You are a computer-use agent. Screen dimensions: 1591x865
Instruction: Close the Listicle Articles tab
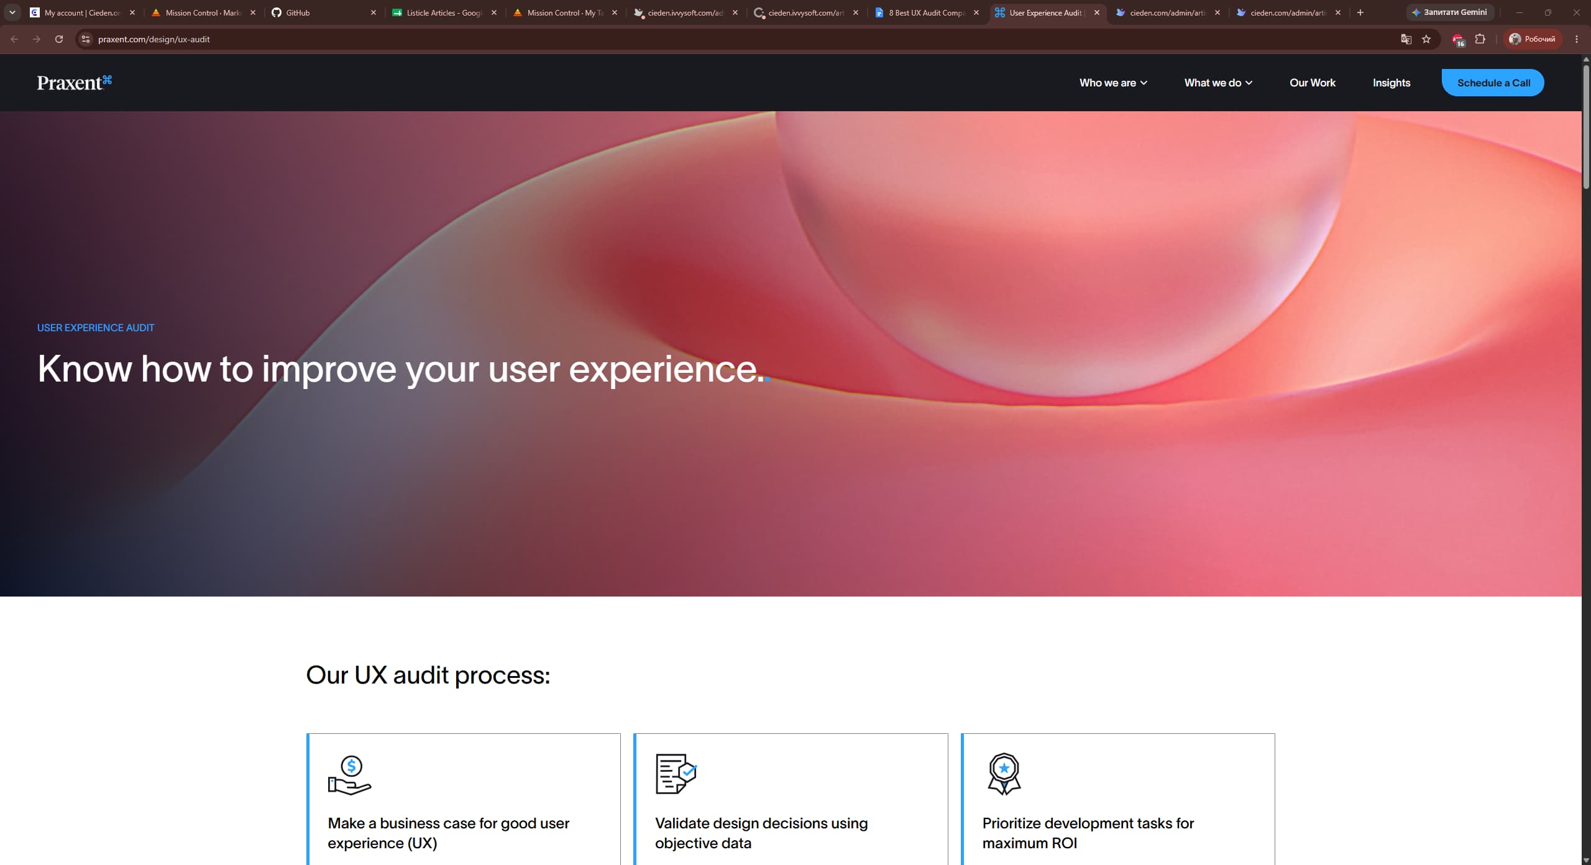click(x=494, y=12)
